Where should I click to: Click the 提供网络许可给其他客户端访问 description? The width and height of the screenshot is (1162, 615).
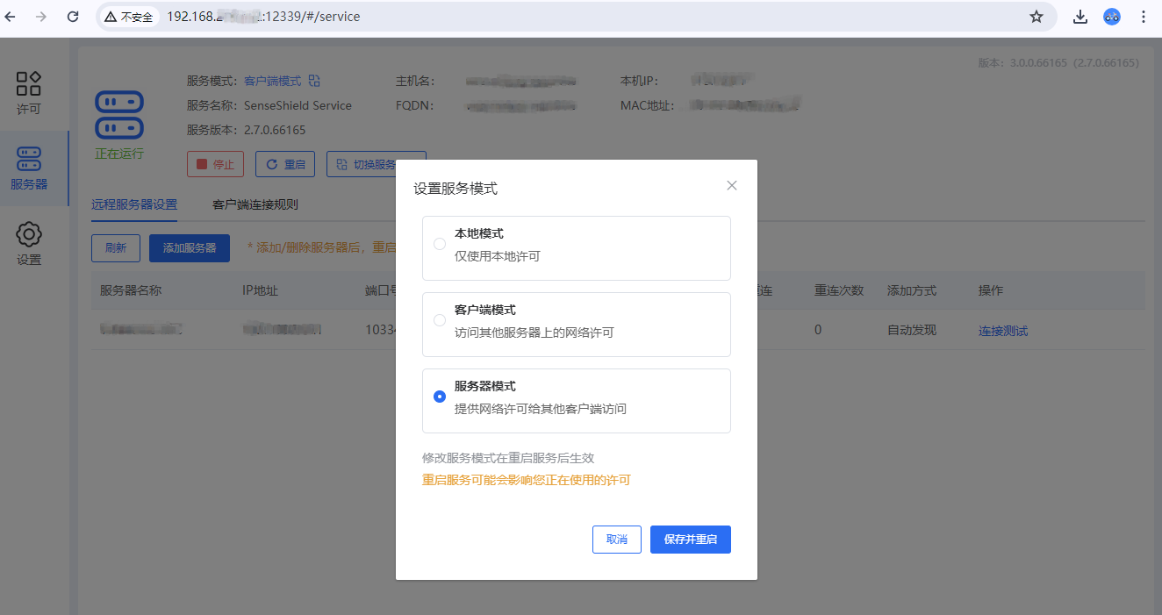click(541, 409)
